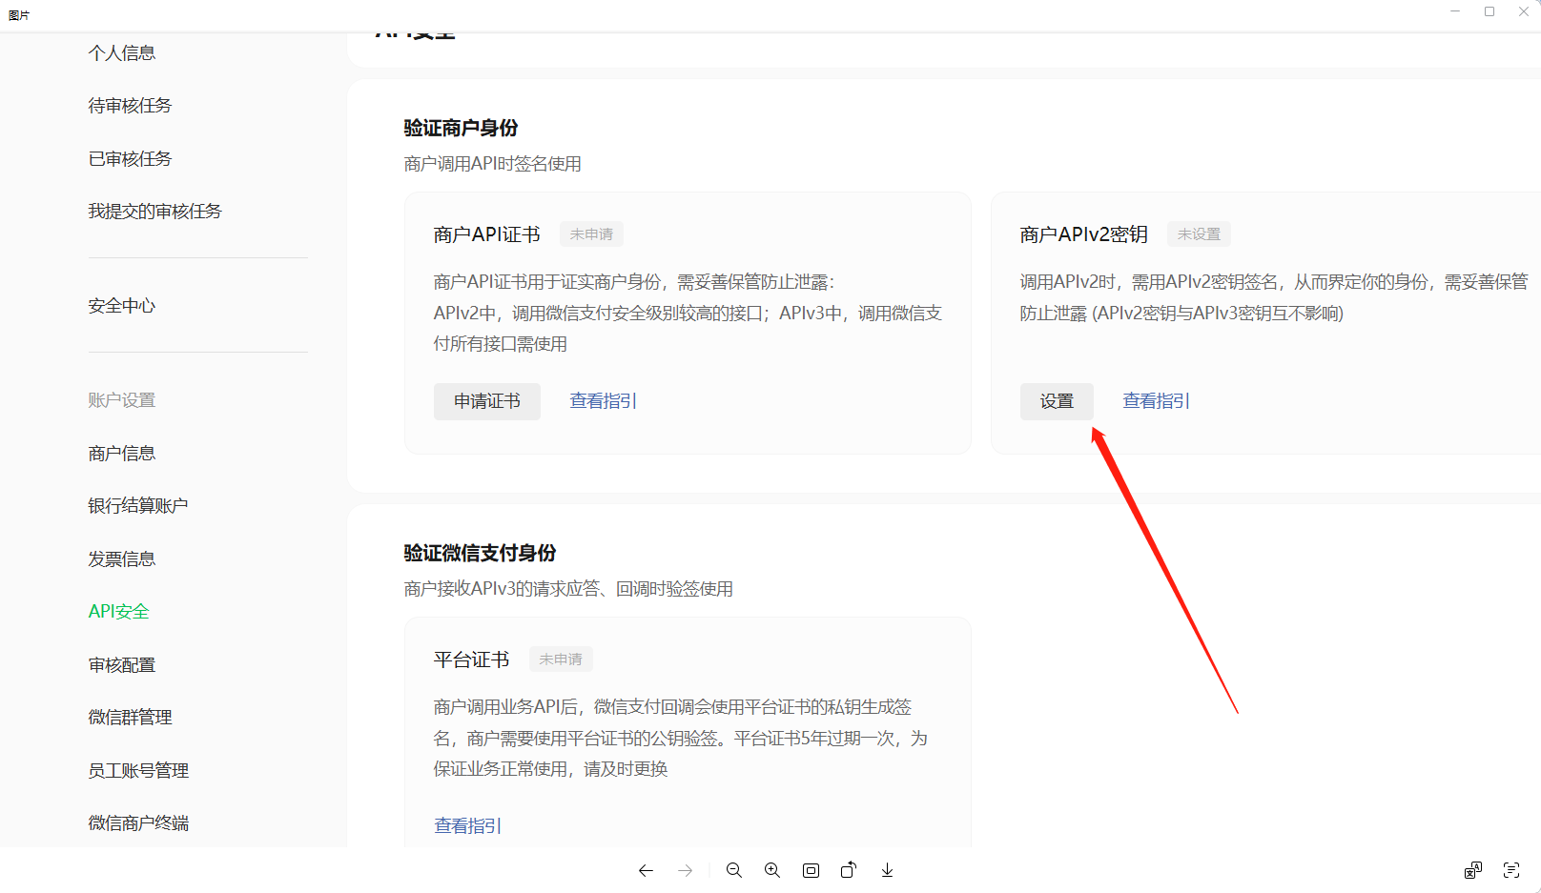Image resolution: width=1541 pixels, height=893 pixels.
Task: Go to the previous image
Action: coord(646,870)
